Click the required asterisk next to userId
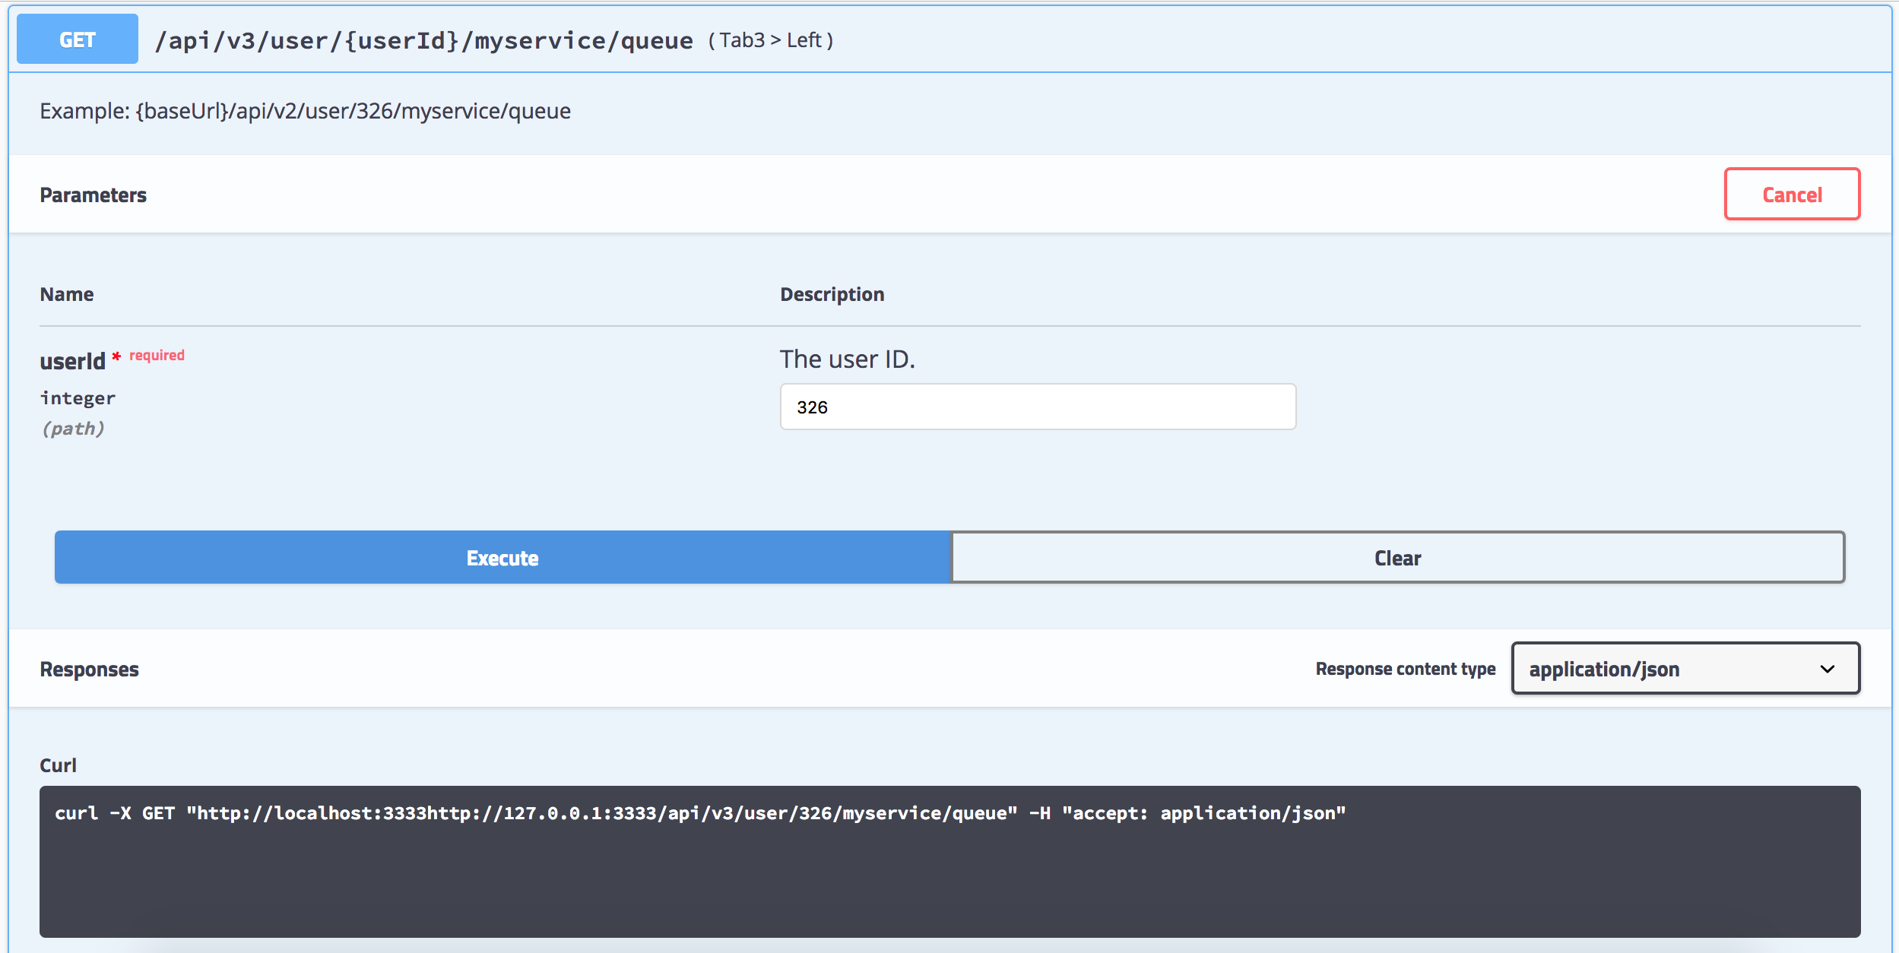Screen dimensions: 1899x953 click(x=116, y=357)
